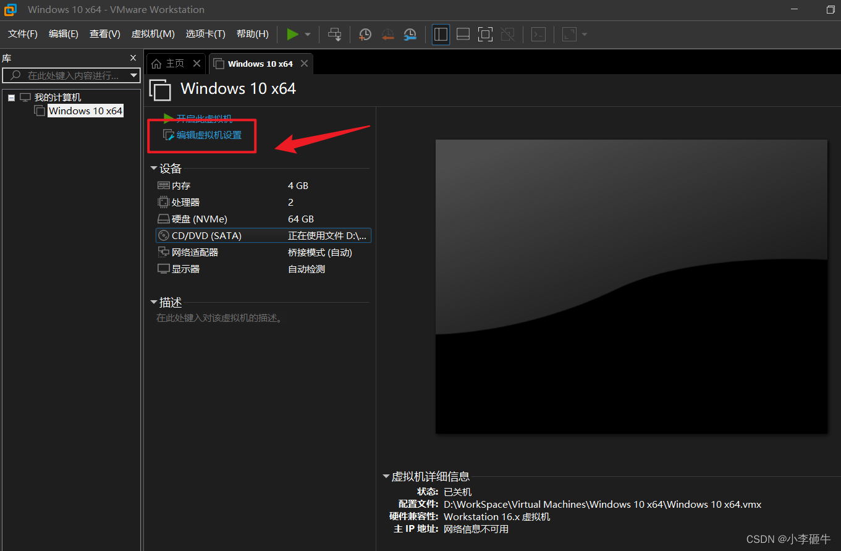This screenshot has height=551, width=841.
Task: Restore down the VMware window
Action: pos(830,9)
